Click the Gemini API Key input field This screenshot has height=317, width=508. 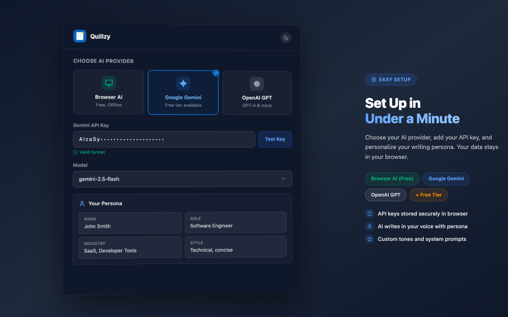pyautogui.click(x=164, y=139)
